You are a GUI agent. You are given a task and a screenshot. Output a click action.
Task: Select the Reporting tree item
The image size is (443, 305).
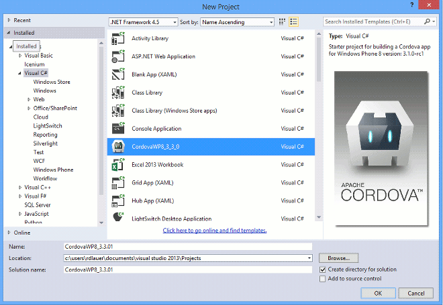click(45, 135)
